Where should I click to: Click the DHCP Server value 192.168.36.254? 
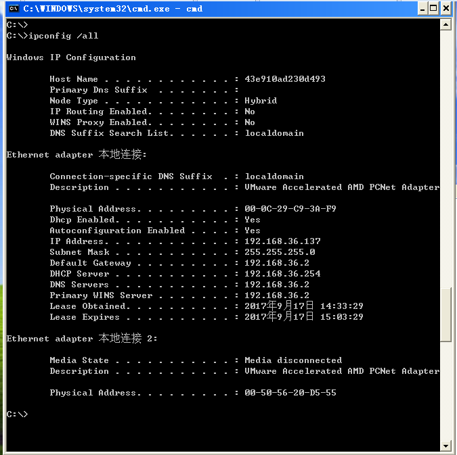[x=282, y=274]
